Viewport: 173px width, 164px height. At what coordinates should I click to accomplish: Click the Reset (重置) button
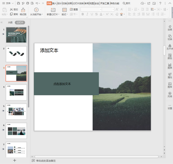74,10
